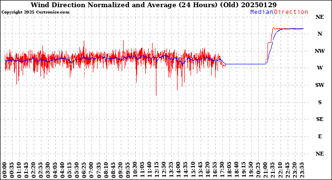Screen dimensions: 332x180
Task: Click the 09:55 time label
Action: pos(128,170)
